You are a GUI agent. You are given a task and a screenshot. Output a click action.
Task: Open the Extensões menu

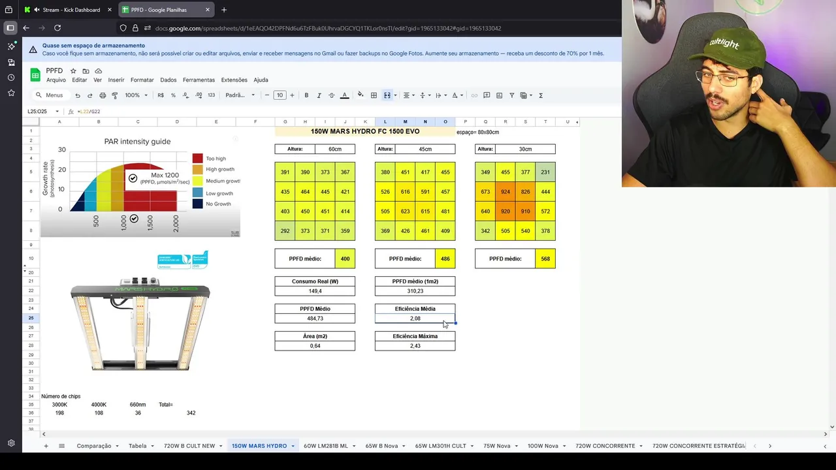pyautogui.click(x=234, y=80)
